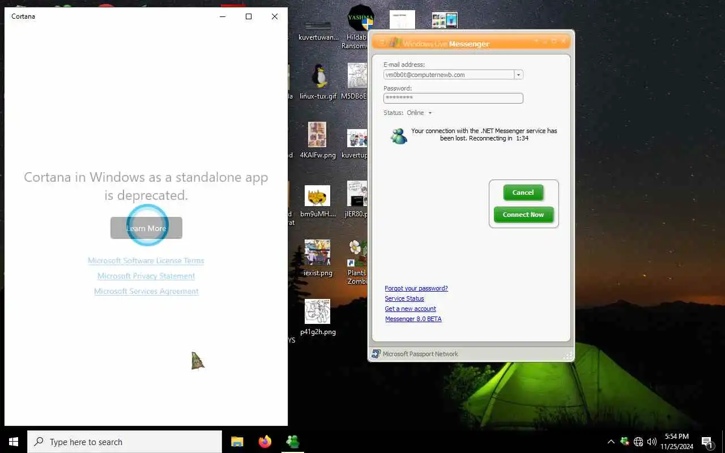The width and height of the screenshot is (725, 453).
Task: Click the Messenger buddy icon beside connection message
Action: (399, 136)
